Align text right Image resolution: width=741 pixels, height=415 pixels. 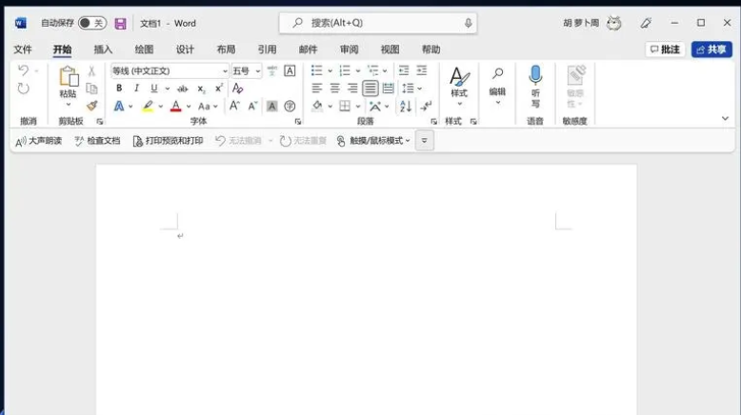pyautogui.click(x=352, y=89)
